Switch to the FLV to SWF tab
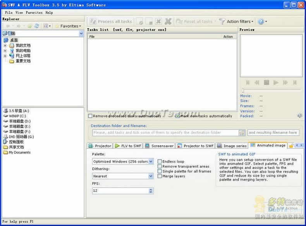 (x=128, y=146)
